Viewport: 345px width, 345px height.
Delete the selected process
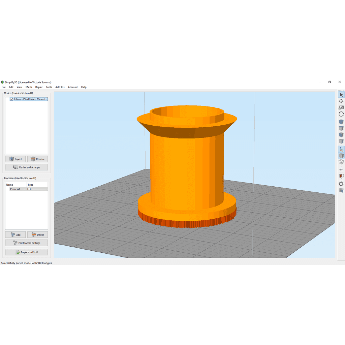(x=38, y=235)
